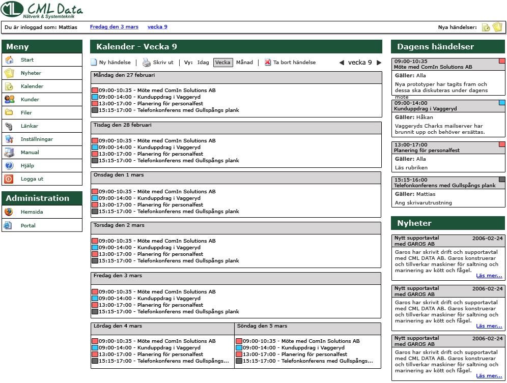Click the Portal Internet Explorer icon

8,225
